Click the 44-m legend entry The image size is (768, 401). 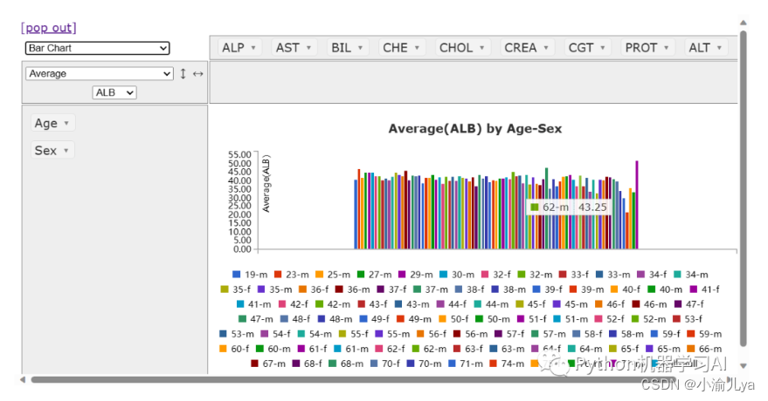(x=491, y=304)
